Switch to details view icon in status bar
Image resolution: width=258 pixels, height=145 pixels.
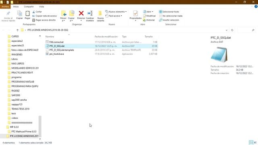click(251, 143)
